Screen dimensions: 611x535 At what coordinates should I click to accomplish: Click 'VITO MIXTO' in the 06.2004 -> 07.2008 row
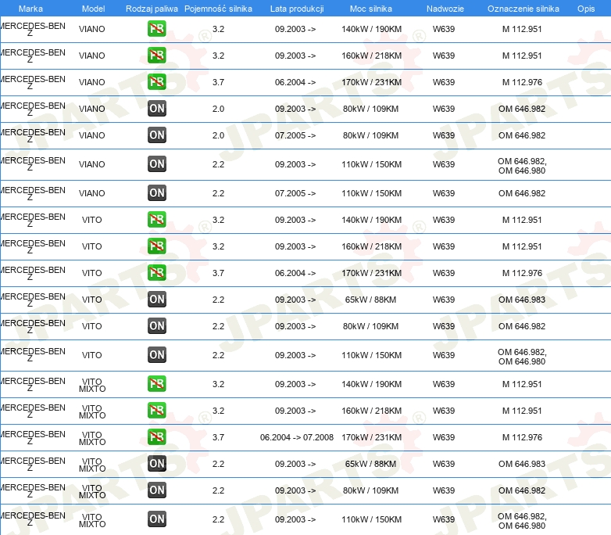pyautogui.click(x=92, y=438)
